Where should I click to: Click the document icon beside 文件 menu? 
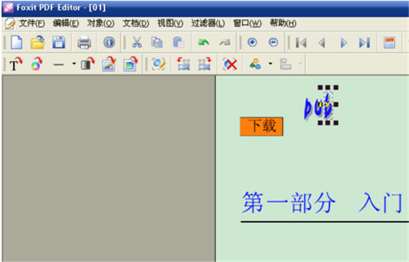click(10, 24)
